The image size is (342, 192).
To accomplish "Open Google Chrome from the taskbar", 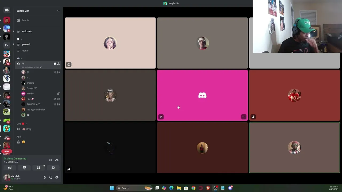I will [193, 188].
